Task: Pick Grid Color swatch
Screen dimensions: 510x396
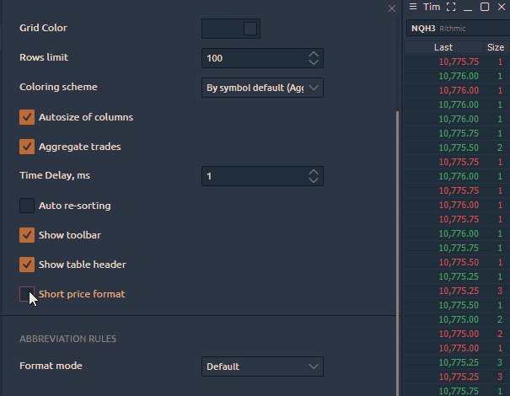Action: pos(231,29)
